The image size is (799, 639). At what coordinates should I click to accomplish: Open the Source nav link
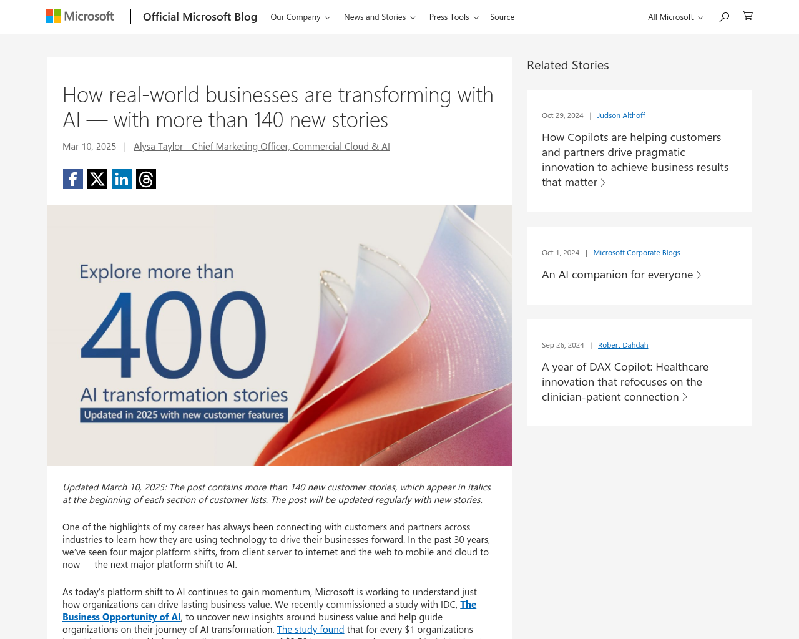point(502,17)
